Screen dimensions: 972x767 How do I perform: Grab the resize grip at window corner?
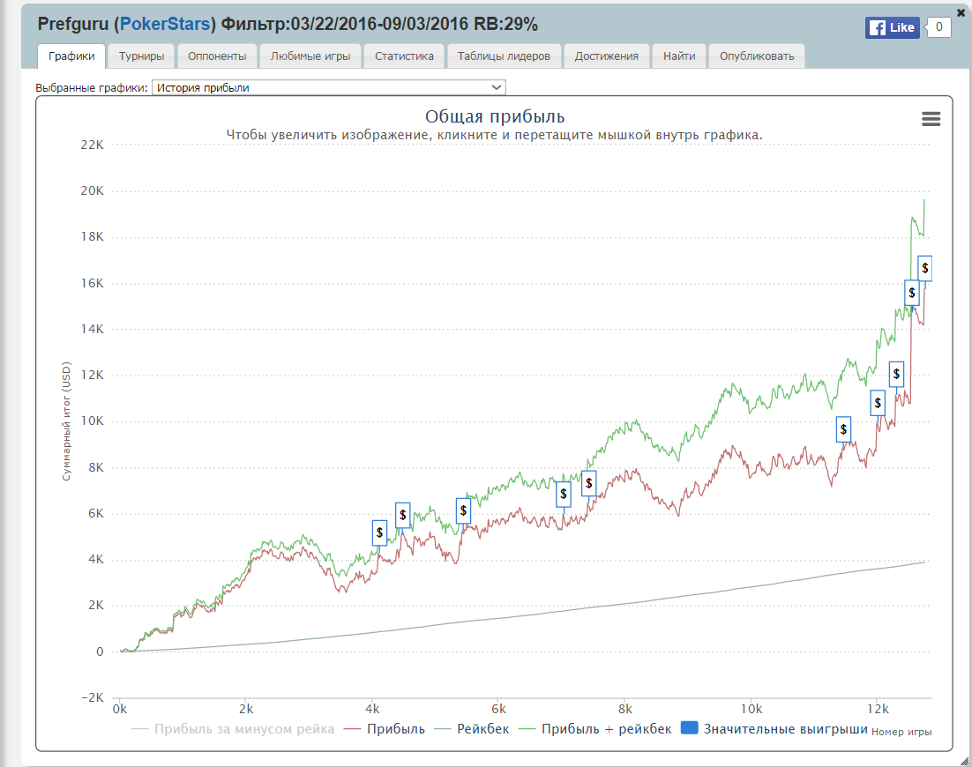(964, 761)
